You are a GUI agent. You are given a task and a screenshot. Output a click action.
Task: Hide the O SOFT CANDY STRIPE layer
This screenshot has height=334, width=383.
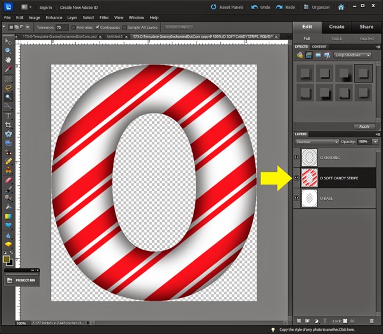point(297,178)
